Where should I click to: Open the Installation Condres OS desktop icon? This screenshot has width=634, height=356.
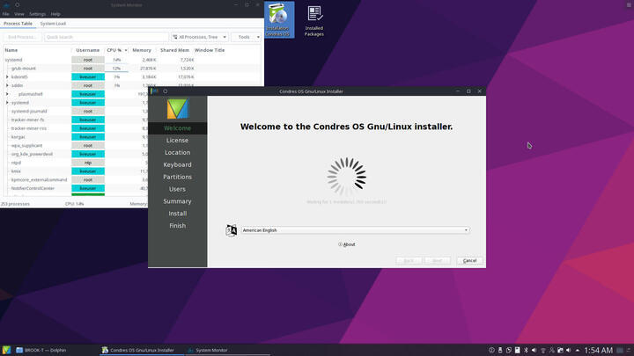tap(279, 19)
